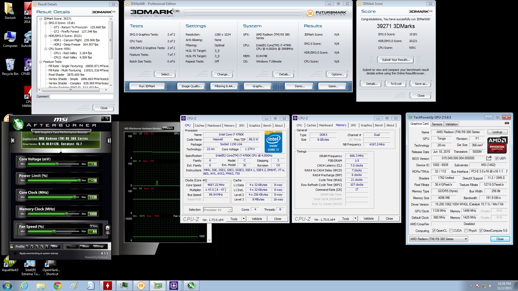518x291 pixels.
Task: Open Tools dropdown arrow in CPU-Z Memory window
Action: click(x=356, y=219)
